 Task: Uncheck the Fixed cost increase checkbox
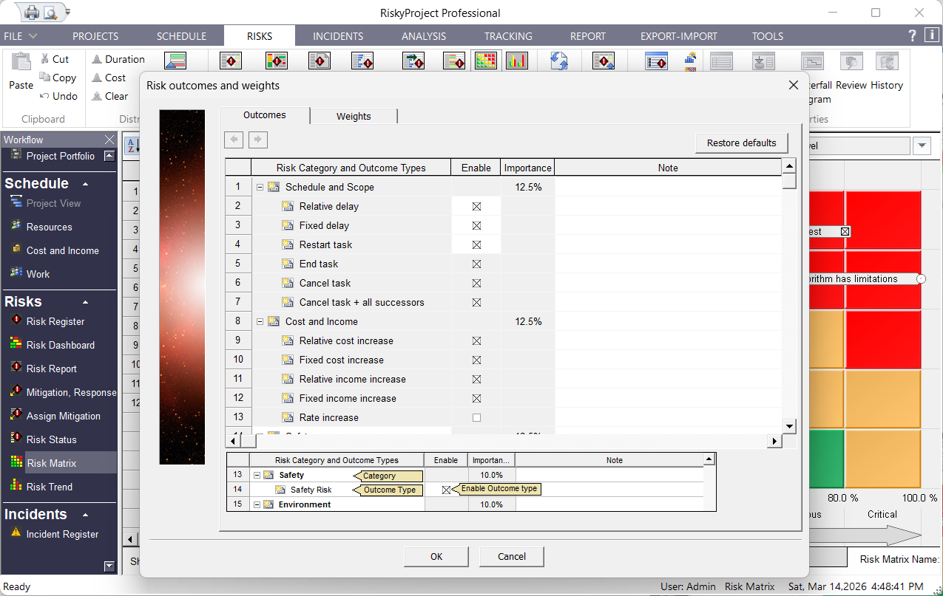(476, 360)
